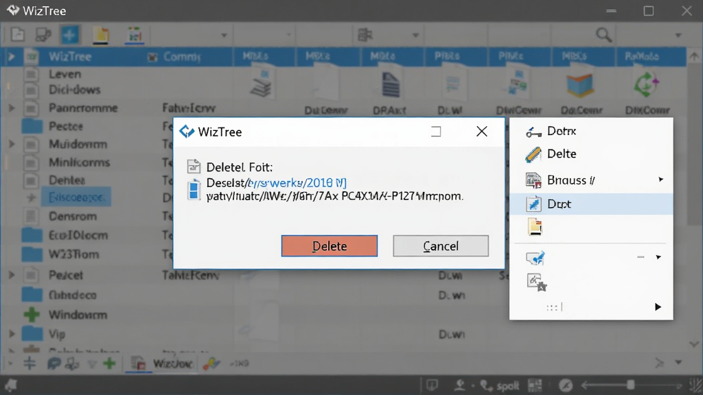Click the scroll down arrow on the right
This screenshot has width=703, height=395.
point(694,344)
